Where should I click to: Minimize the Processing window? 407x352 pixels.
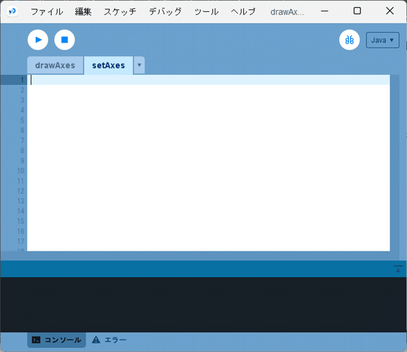(325, 11)
